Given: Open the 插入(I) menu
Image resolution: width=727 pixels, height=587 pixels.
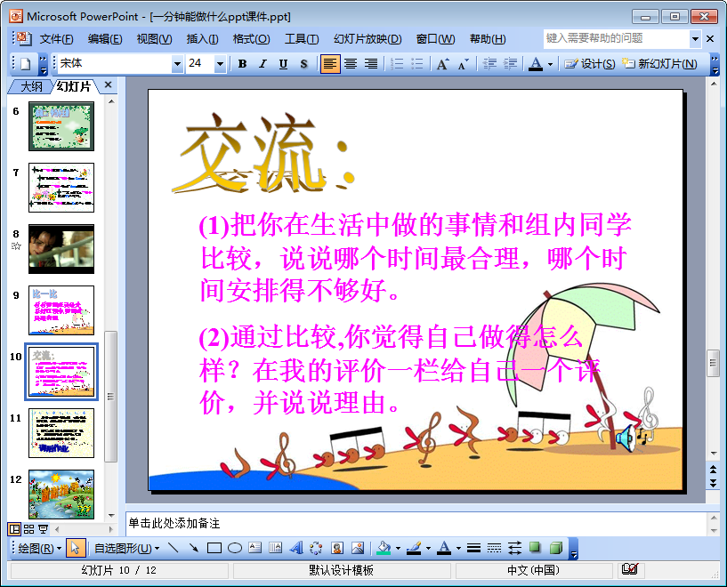Looking at the screenshot, I should coord(202,39).
